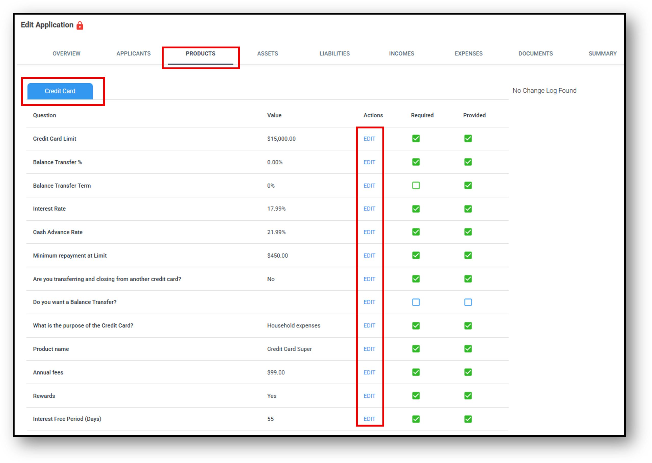
Task: Edit the Credit Card Limit value
Action: coord(369,139)
